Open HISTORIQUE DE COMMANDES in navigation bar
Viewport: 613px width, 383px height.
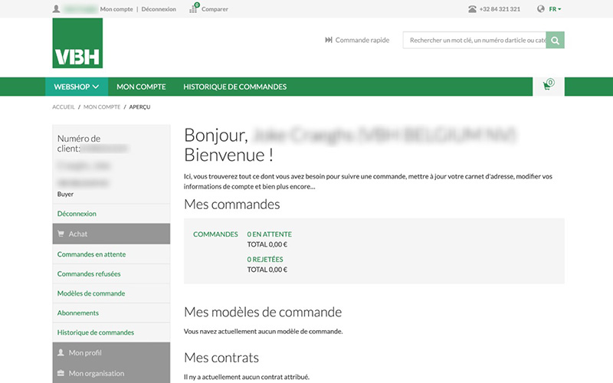(x=234, y=87)
